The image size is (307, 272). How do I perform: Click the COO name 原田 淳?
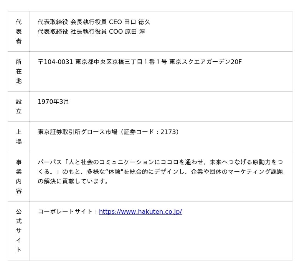(135, 31)
